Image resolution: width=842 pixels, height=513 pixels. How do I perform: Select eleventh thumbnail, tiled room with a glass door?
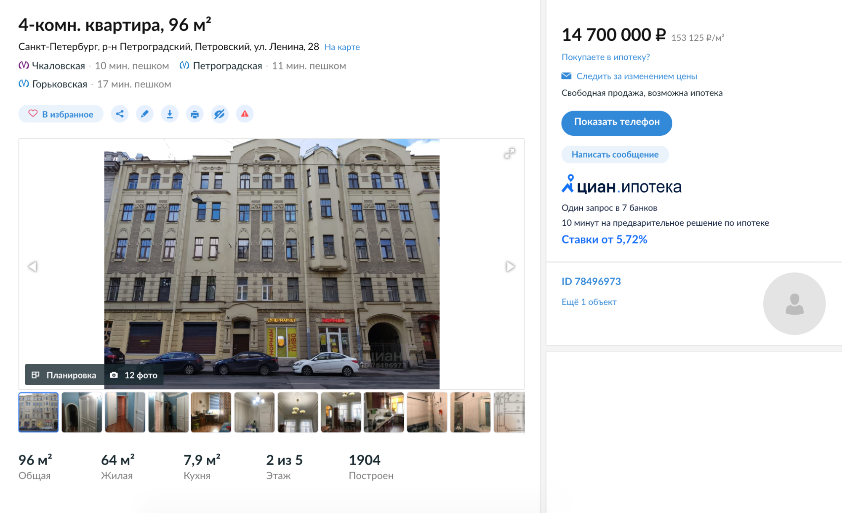pyautogui.click(x=470, y=412)
